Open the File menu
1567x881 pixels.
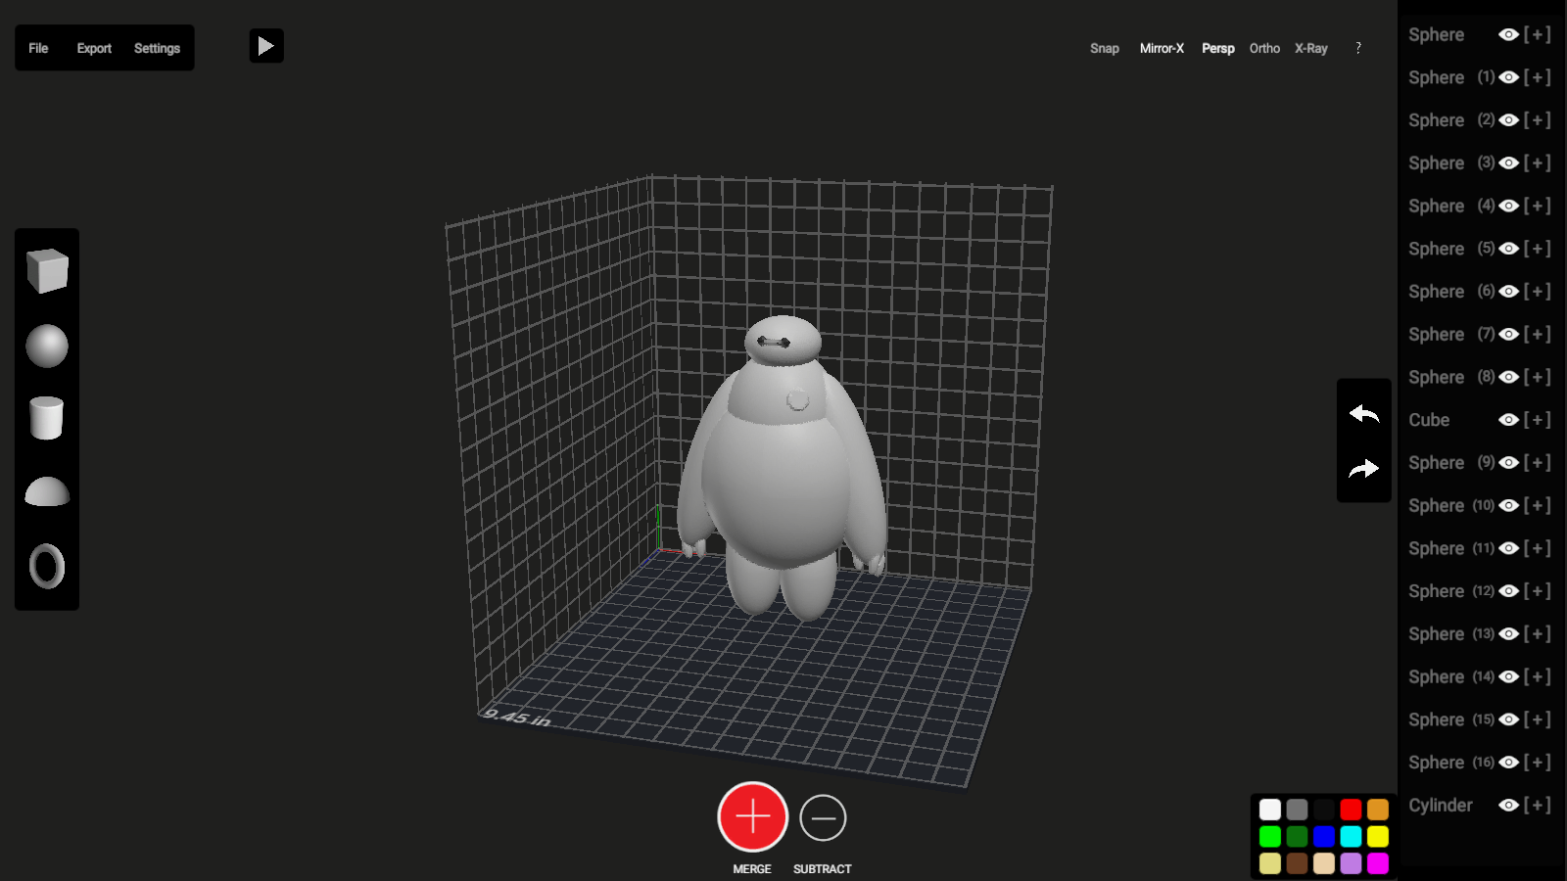pyautogui.click(x=38, y=48)
